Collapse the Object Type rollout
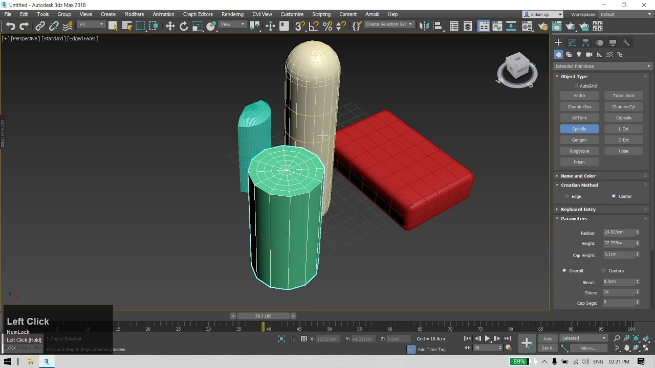 [x=574, y=76]
